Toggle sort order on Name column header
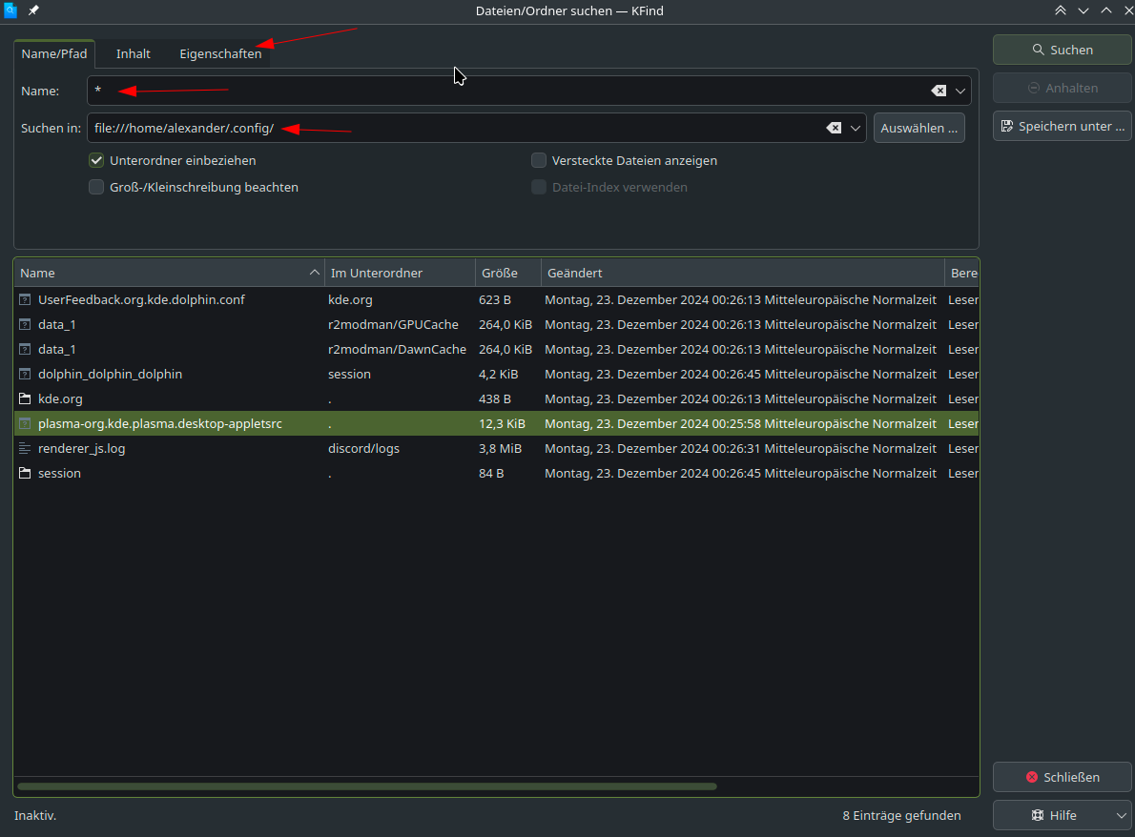Viewport: 1135px width, 837px height. 169,273
